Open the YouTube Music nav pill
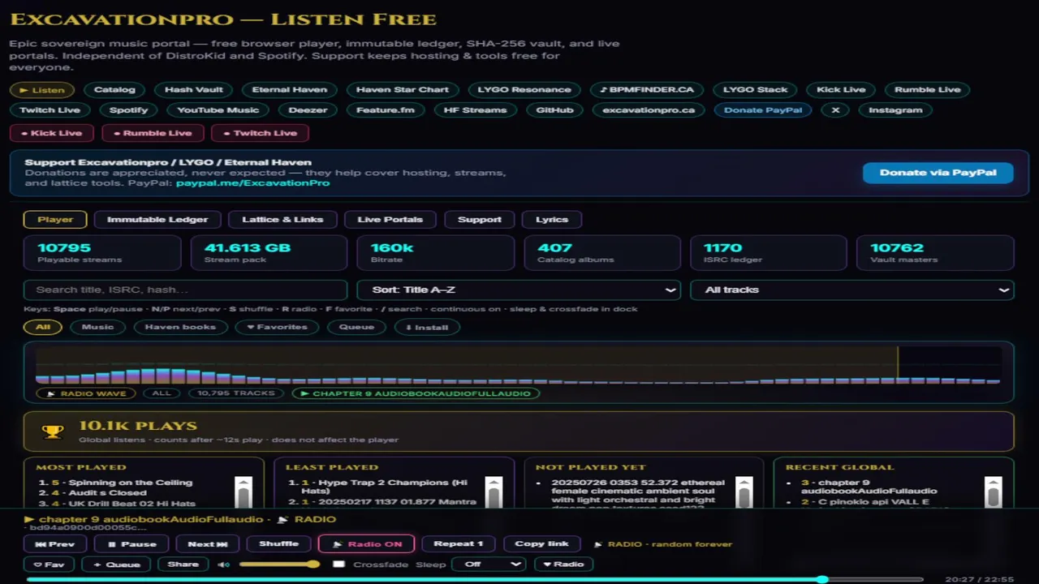 click(x=218, y=110)
